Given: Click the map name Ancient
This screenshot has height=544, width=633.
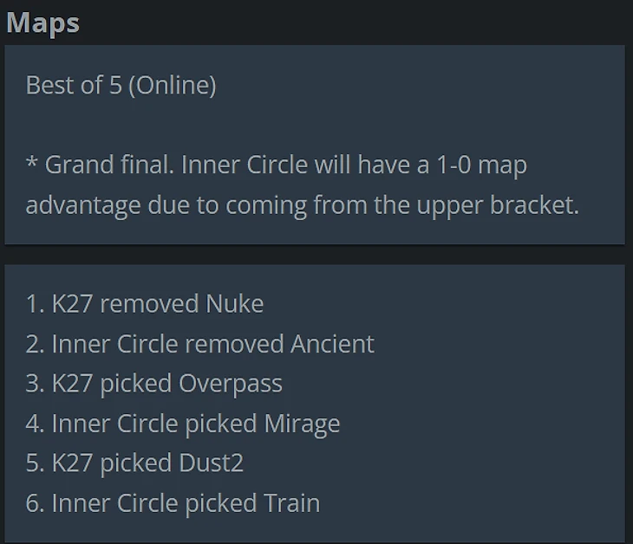Looking at the screenshot, I should 332,344.
